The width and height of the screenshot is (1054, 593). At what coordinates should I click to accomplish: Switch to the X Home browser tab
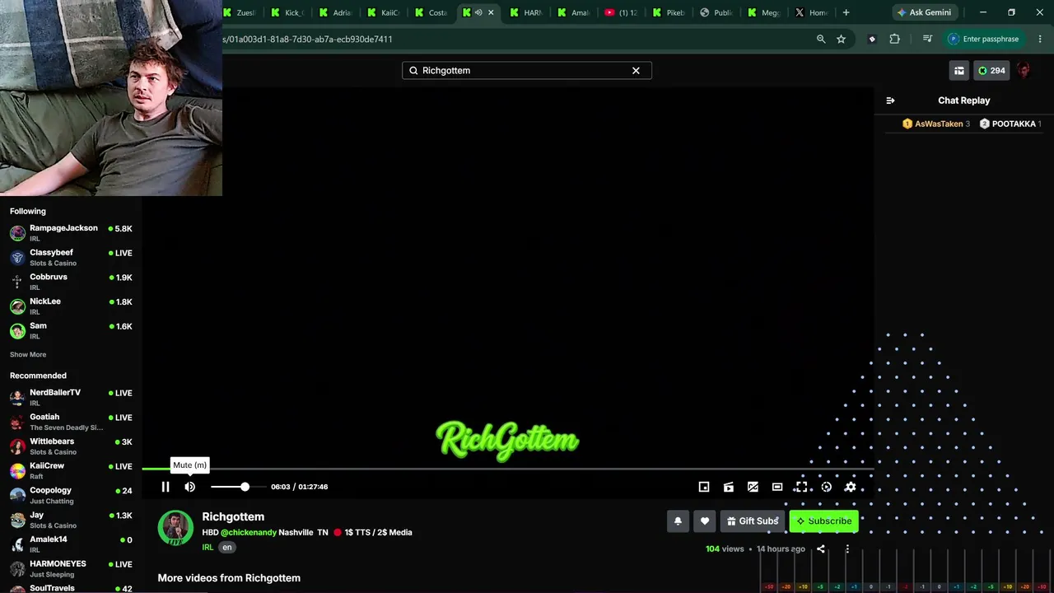click(813, 12)
